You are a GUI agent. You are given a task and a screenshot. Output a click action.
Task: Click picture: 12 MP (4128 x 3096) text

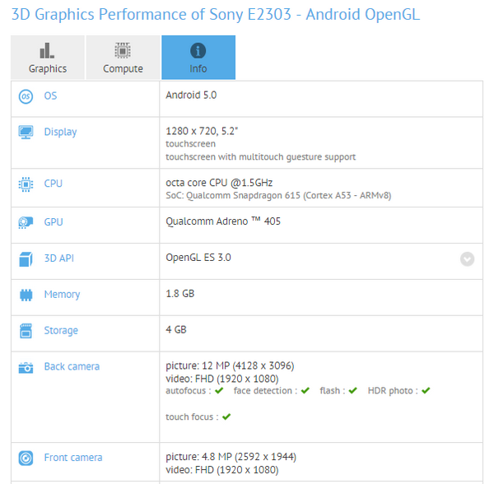(230, 366)
